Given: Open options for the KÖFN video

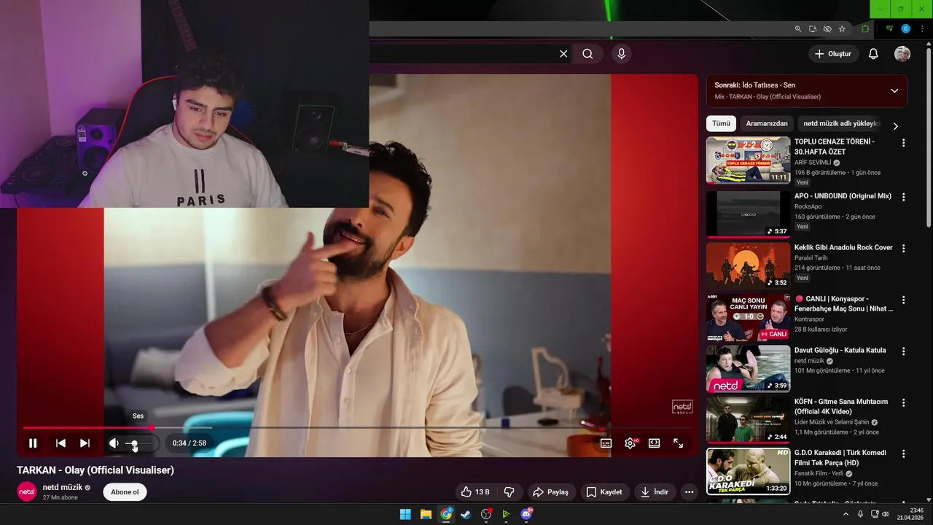Looking at the screenshot, I should click(904, 402).
